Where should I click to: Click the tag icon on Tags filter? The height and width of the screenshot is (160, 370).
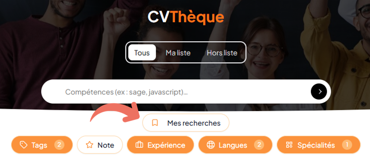pos(23,145)
